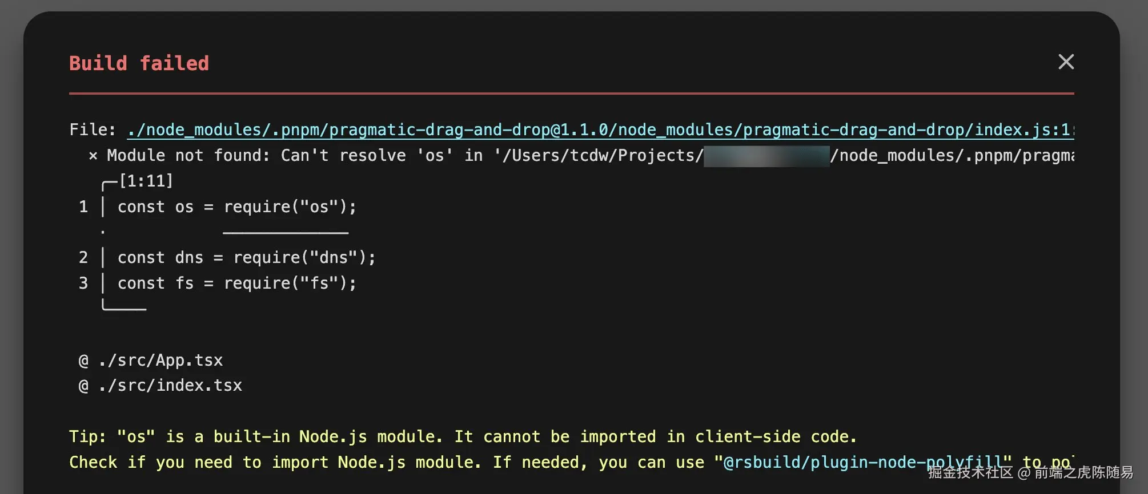Click the blurred project folder in the path
Image resolution: width=1148 pixels, height=494 pixels.
point(766,156)
